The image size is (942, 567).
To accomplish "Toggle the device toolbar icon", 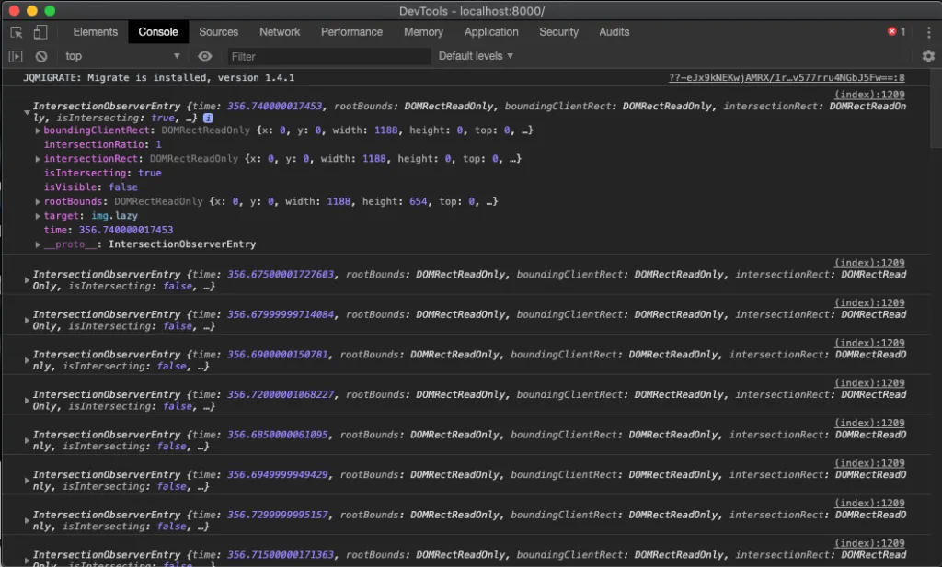I will coord(40,32).
